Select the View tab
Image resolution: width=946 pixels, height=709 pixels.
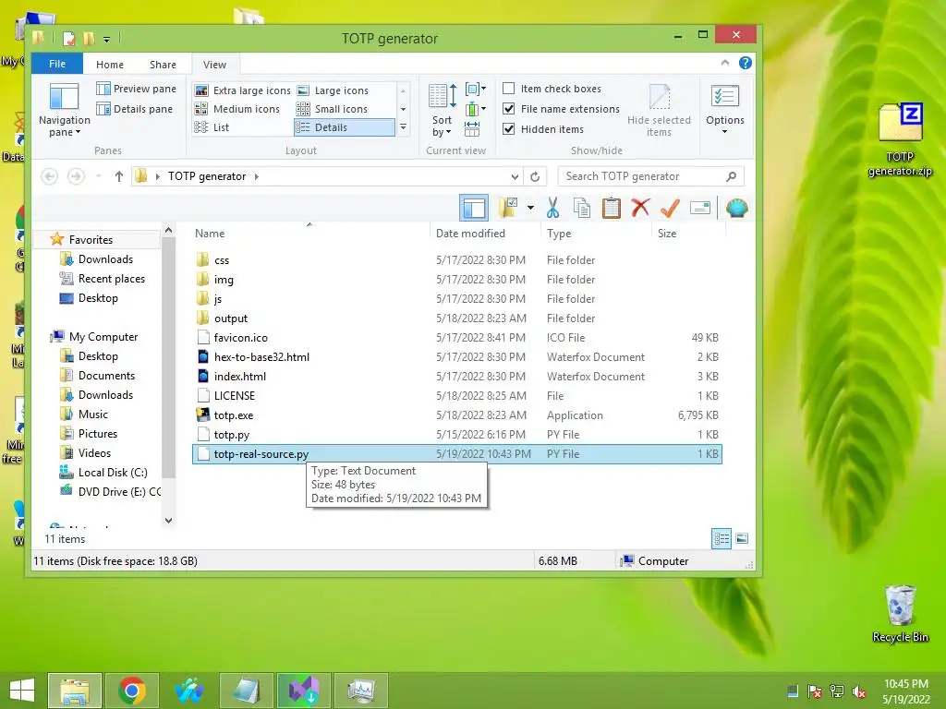[x=214, y=65]
